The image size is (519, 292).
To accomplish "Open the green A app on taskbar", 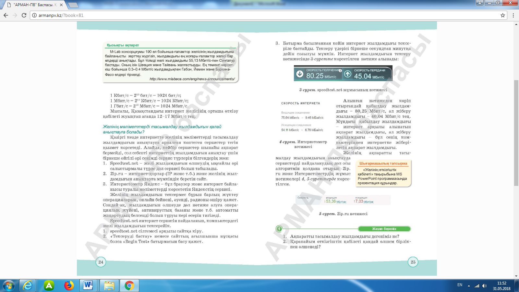I will tap(49, 286).
